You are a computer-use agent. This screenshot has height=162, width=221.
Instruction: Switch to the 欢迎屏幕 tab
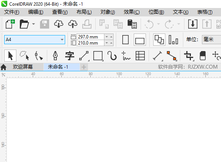[23, 67]
